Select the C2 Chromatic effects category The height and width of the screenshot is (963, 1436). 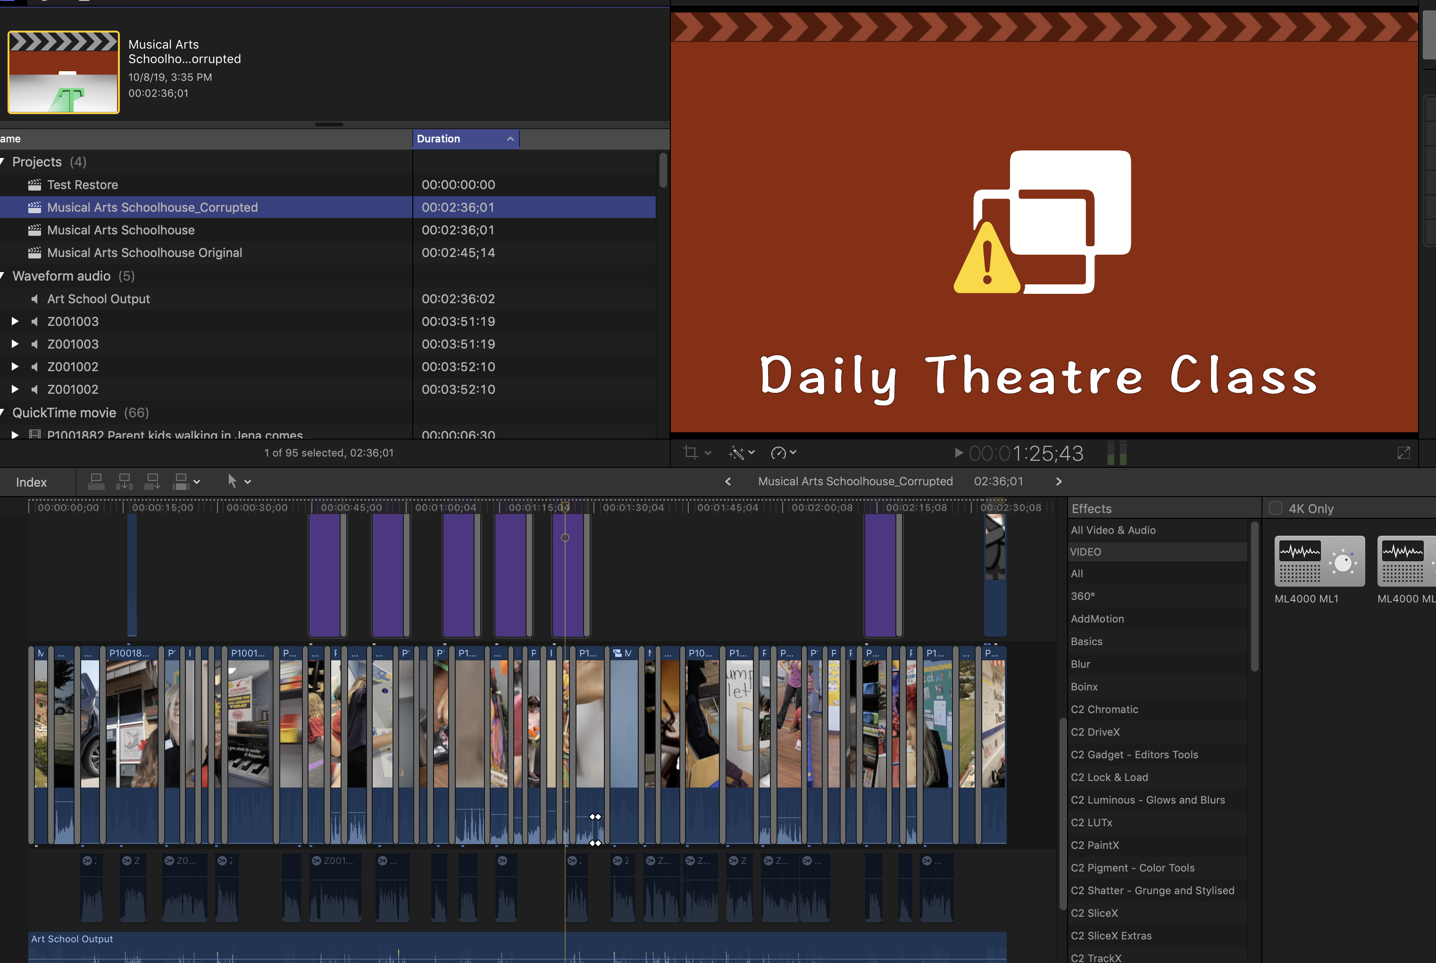click(x=1104, y=709)
